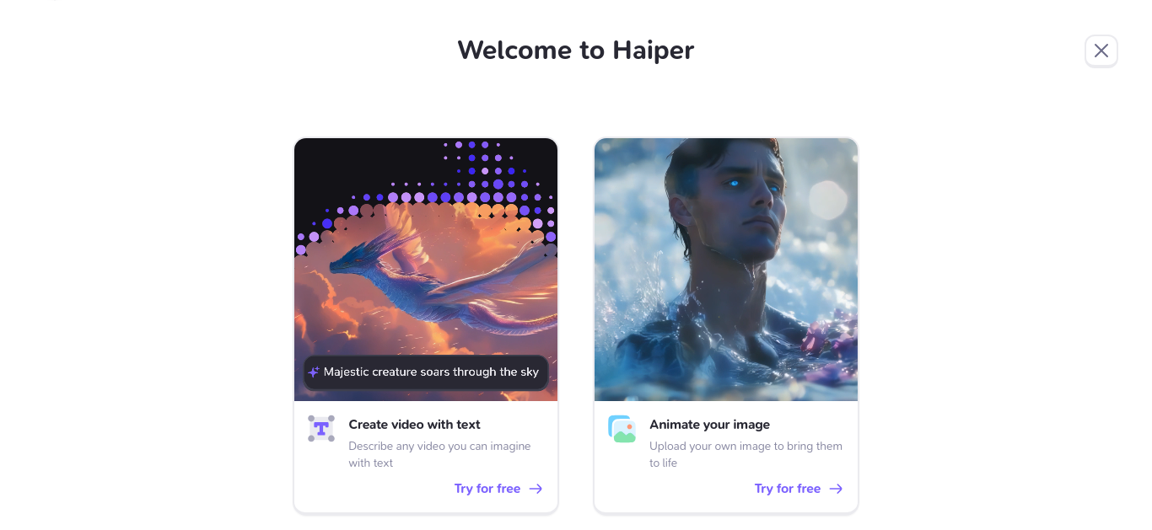
Task: Click the picture icon beside Animate your image
Action: pos(622,428)
